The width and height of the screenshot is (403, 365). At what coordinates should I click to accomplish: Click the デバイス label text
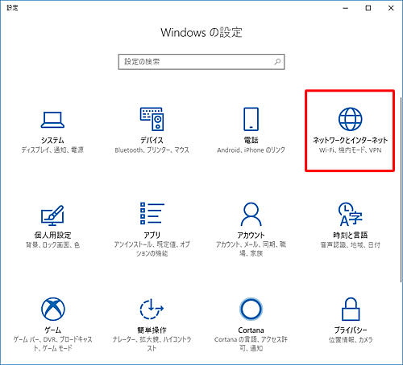pyautogui.click(x=152, y=140)
